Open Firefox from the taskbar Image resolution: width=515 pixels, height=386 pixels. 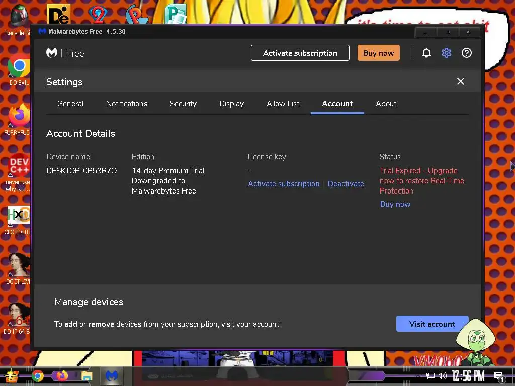click(62, 376)
